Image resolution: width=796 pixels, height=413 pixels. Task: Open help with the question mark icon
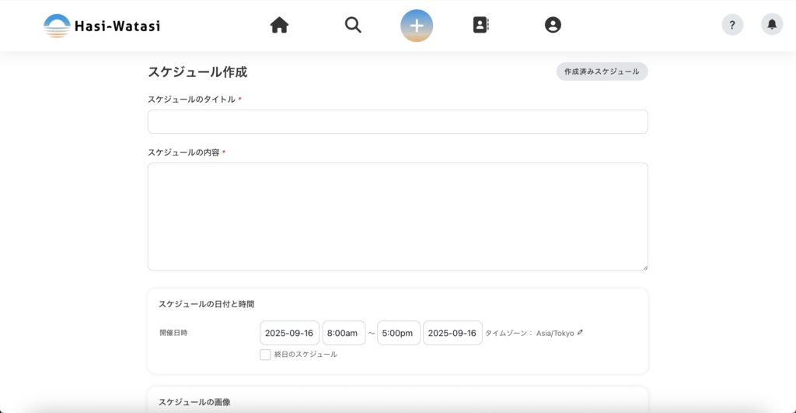point(732,25)
